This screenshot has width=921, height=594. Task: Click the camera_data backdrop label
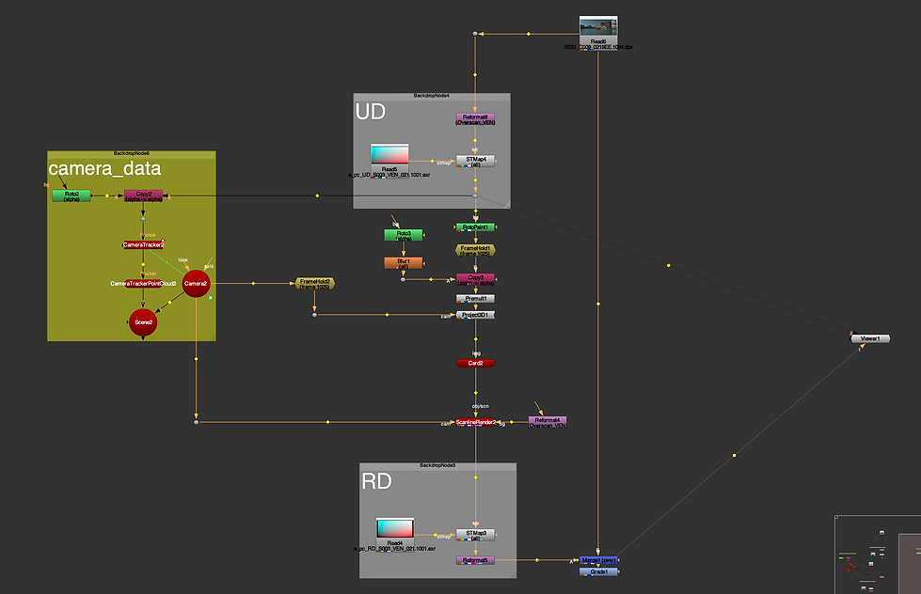[x=104, y=169]
